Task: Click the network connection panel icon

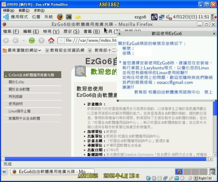Action: pyautogui.click(x=162, y=17)
